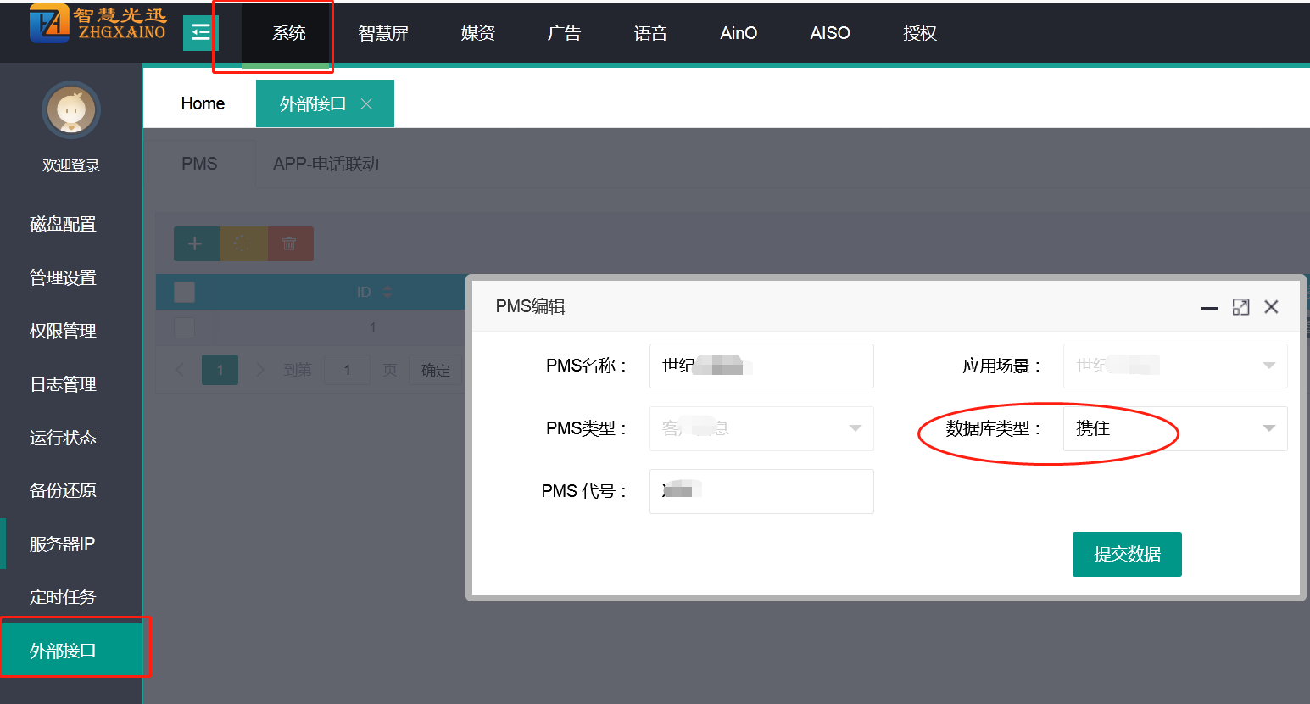Select 服务器IP in the sidebar

63,544
